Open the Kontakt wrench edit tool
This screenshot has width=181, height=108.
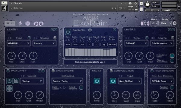4,3
